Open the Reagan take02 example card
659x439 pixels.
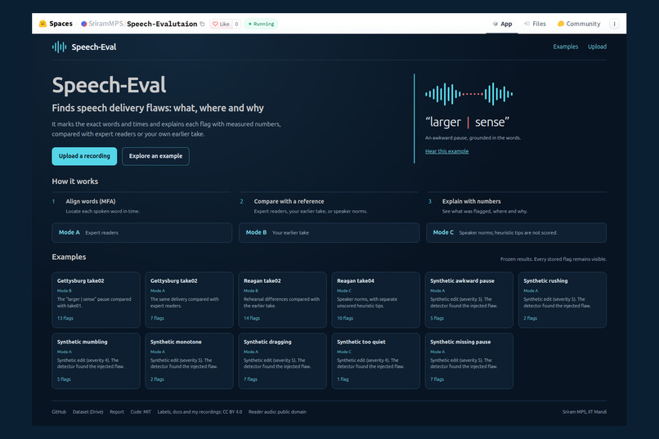pyautogui.click(x=282, y=300)
